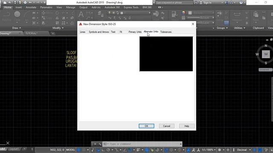This screenshot has width=273, height=153.
Task: Cancel the New Dimension Style dialog
Action: [x=167, y=126]
